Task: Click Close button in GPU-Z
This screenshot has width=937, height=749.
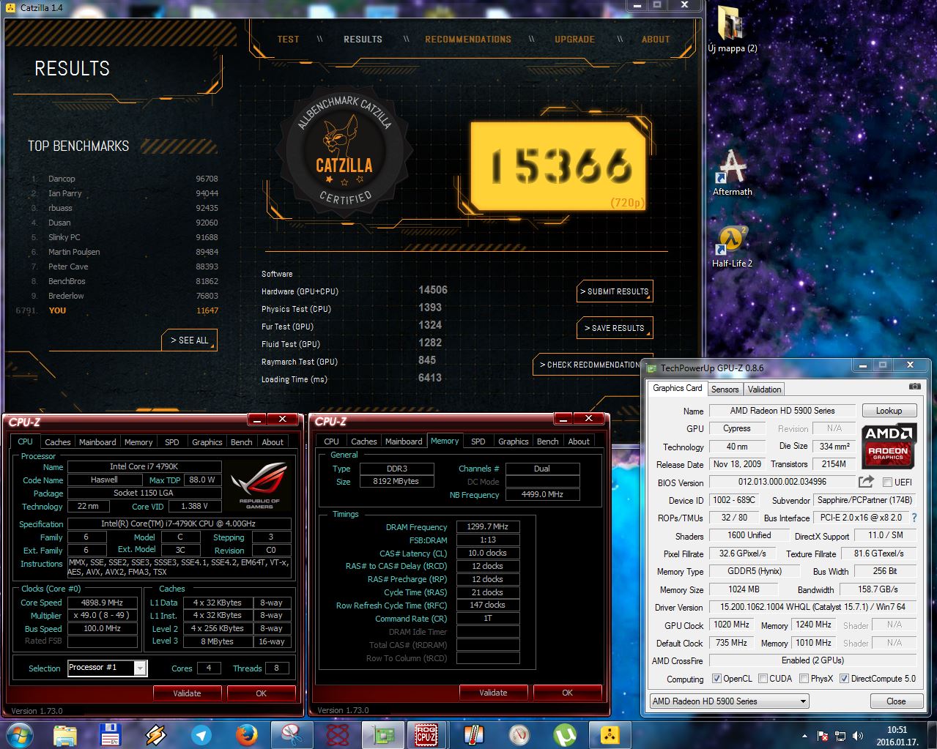Action: coord(896,701)
